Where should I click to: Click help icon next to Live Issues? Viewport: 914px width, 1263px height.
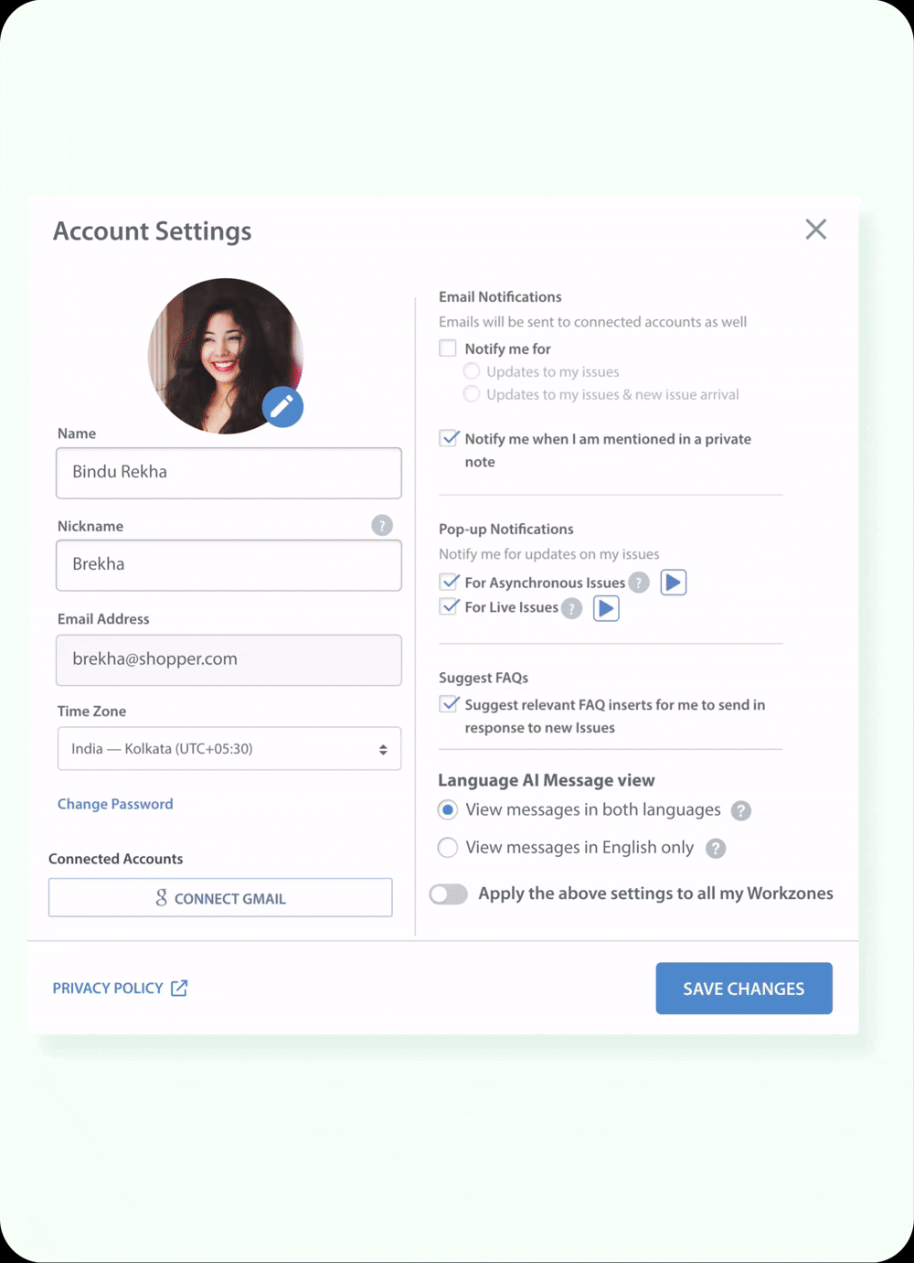pos(571,608)
